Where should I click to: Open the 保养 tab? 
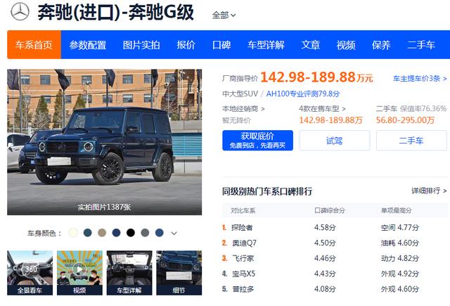click(381, 45)
